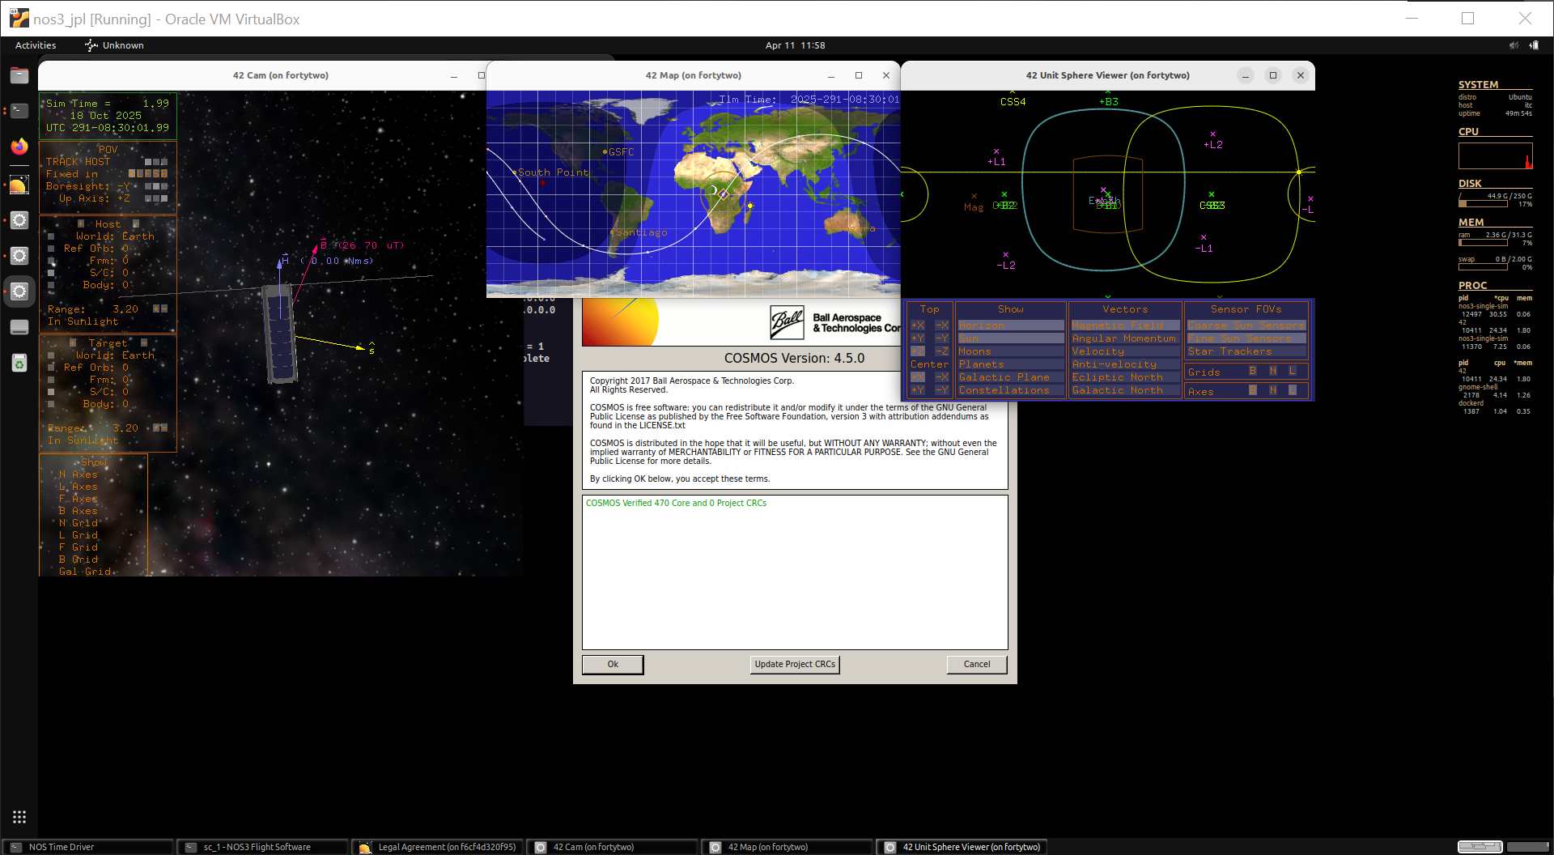Image resolution: width=1554 pixels, height=855 pixels.
Task: Toggle Angular Momentum vector
Action: [x=1125, y=338]
